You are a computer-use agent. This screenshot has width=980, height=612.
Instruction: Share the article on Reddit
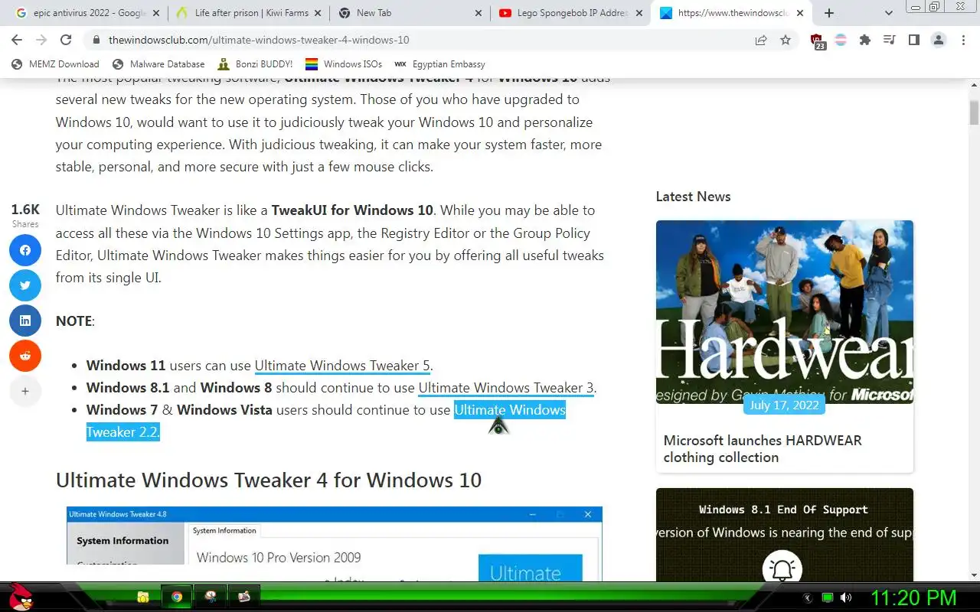coord(25,356)
